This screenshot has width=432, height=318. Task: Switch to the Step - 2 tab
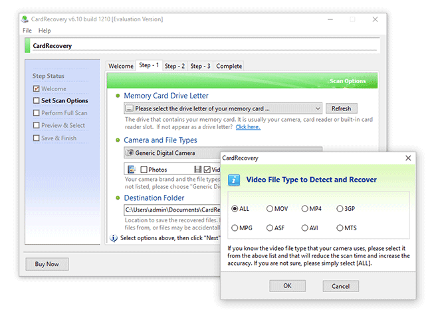[175, 66]
